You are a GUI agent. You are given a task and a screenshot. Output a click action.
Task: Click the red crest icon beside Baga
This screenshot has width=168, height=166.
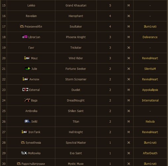tap(27, 100)
